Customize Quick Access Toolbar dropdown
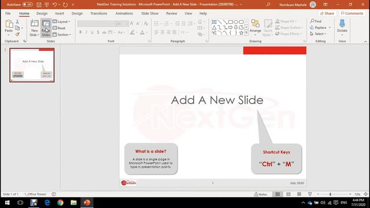 click(x=73, y=5)
